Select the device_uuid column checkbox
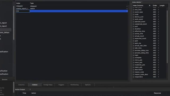Viewport: 170px width, 96px height. [134, 17]
